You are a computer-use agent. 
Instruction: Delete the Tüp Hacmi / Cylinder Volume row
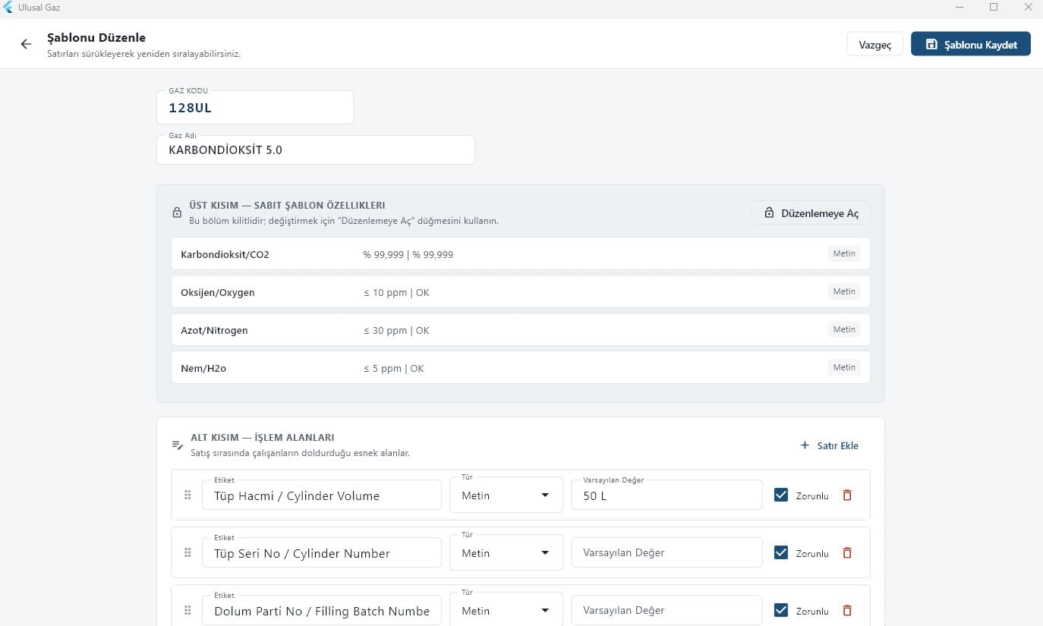847,495
